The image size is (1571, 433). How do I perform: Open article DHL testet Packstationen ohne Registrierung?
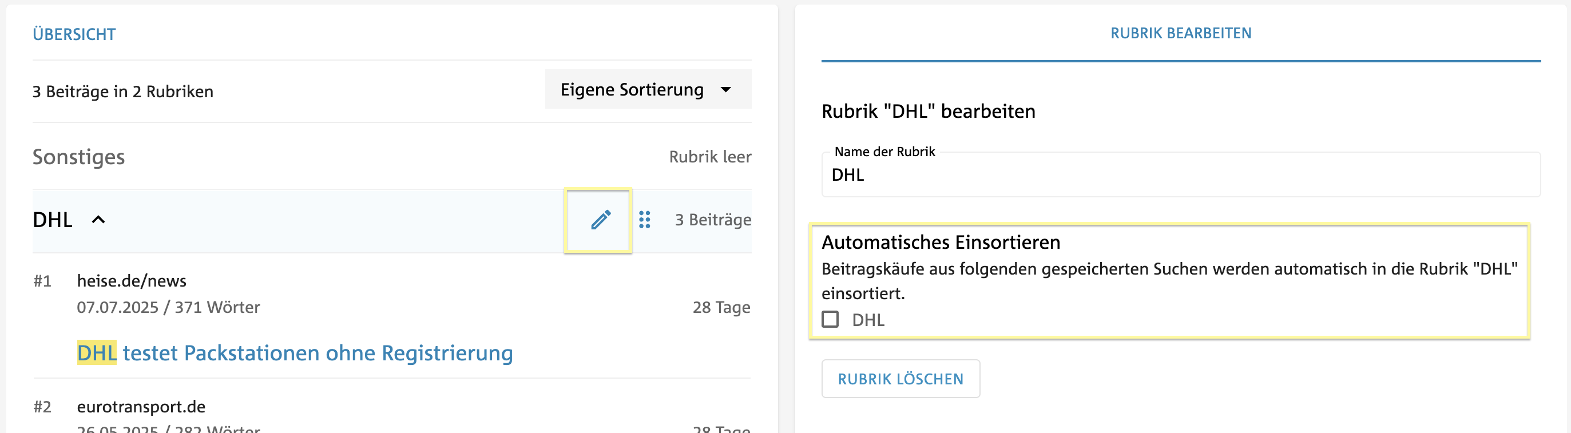295,353
